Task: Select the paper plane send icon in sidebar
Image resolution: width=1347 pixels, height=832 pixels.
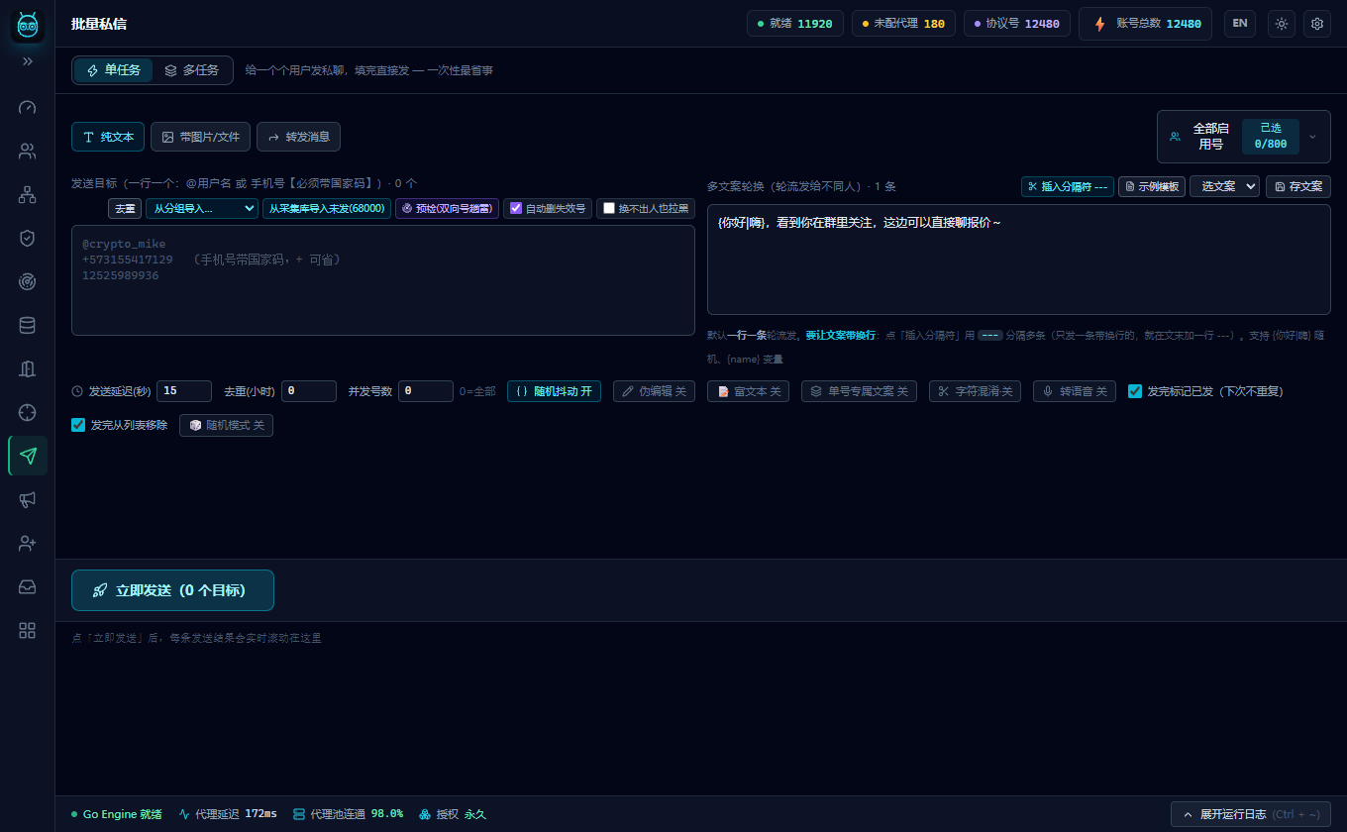Action: [28, 456]
